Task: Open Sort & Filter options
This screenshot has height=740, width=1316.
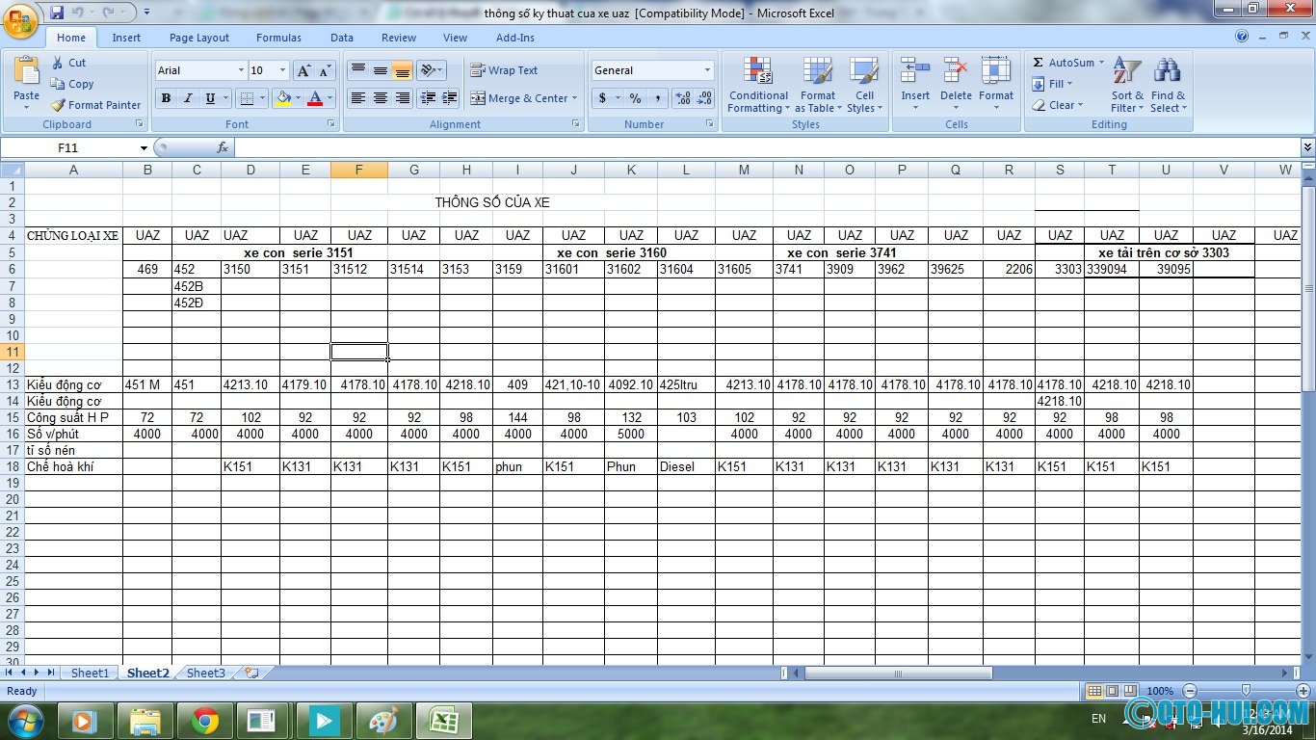Action: (x=1127, y=85)
